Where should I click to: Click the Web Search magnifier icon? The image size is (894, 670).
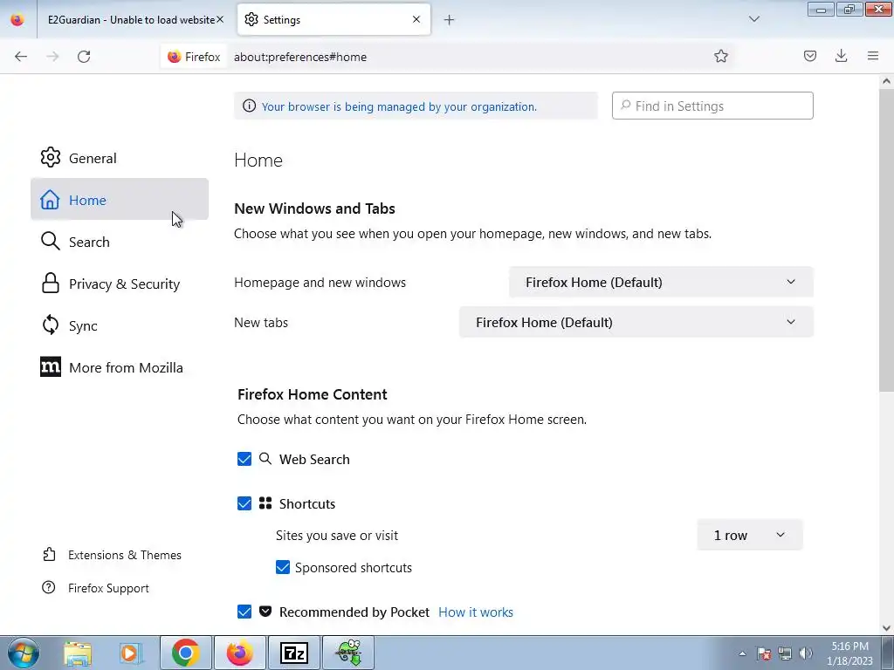[x=265, y=459]
